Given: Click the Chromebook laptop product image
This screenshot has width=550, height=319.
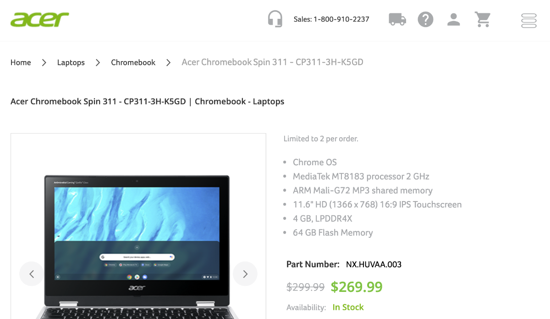Looking at the screenshot, I should pyautogui.click(x=137, y=243).
